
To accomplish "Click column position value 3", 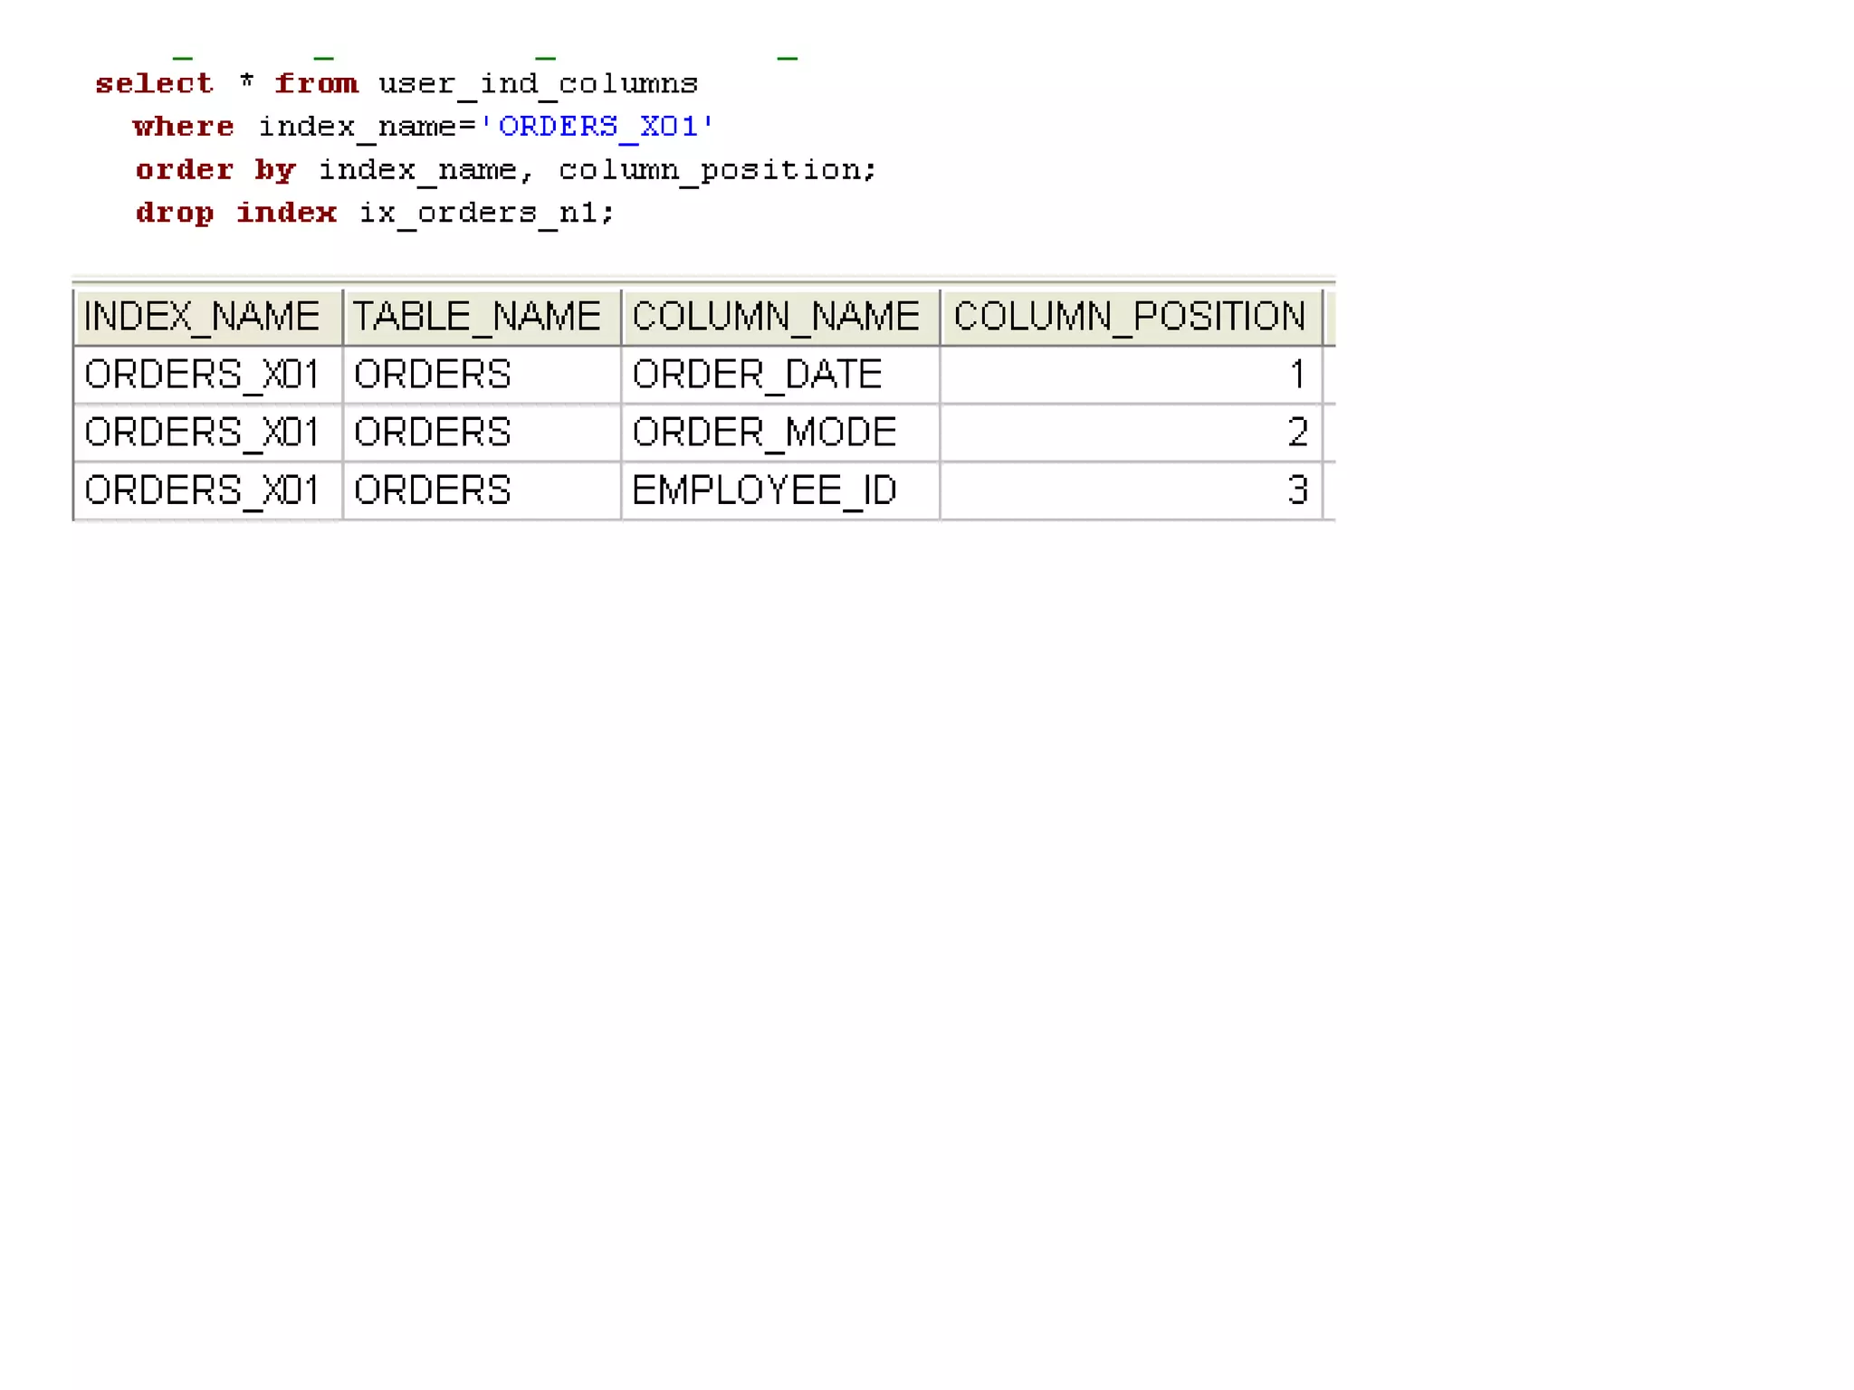I will pos(1296,490).
